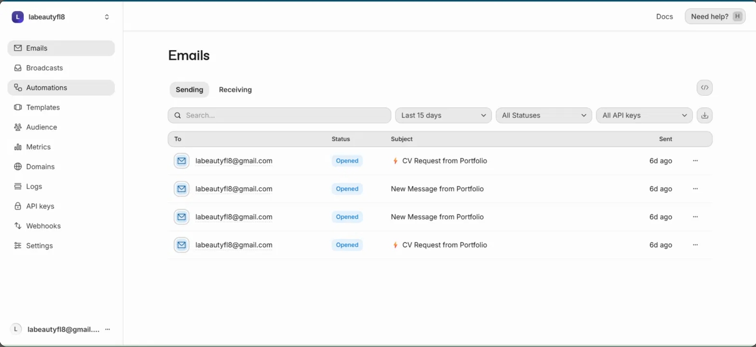Click the Status column header
This screenshot has height=347, width=756.
tap(341, 139)
